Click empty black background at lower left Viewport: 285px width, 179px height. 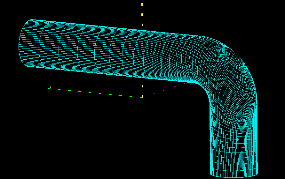48,144
